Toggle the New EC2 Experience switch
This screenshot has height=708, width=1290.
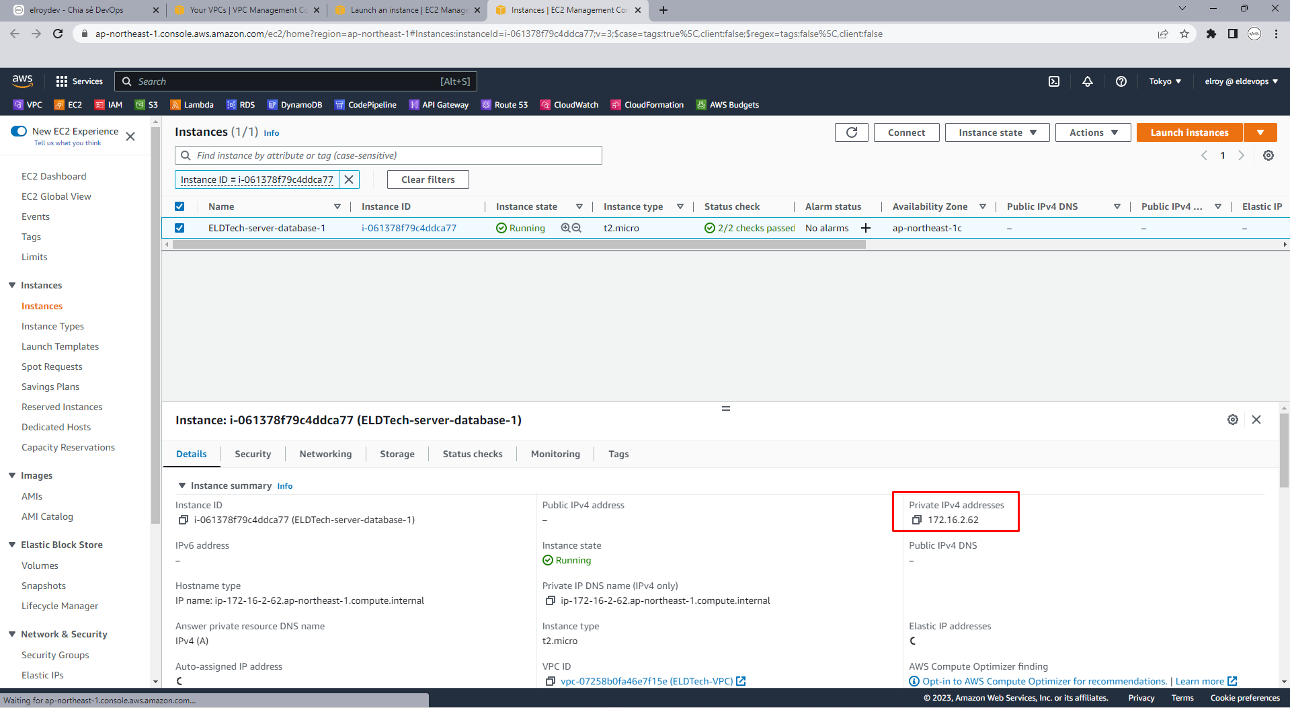coord(19,131)
